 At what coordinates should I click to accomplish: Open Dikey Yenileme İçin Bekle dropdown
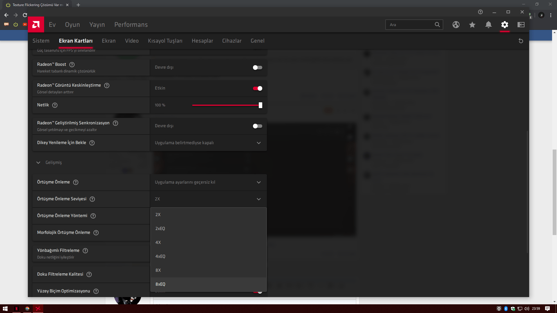(x=208, y=143)
